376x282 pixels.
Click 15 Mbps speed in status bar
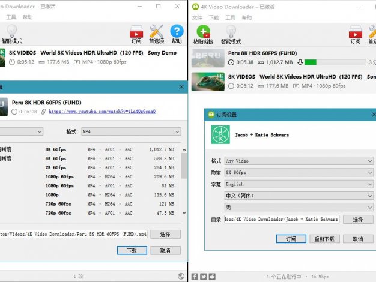320,277
